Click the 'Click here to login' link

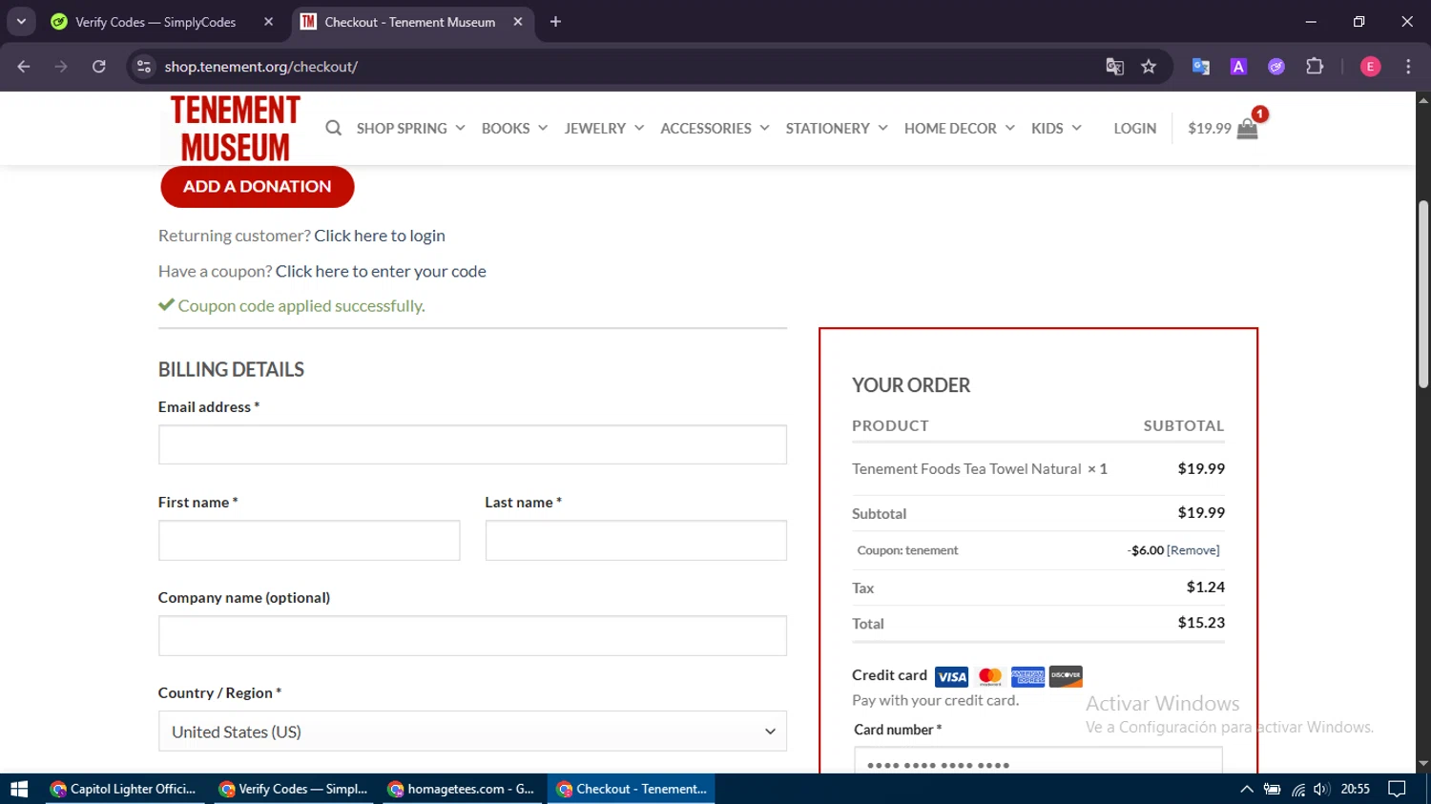[380, 236]
